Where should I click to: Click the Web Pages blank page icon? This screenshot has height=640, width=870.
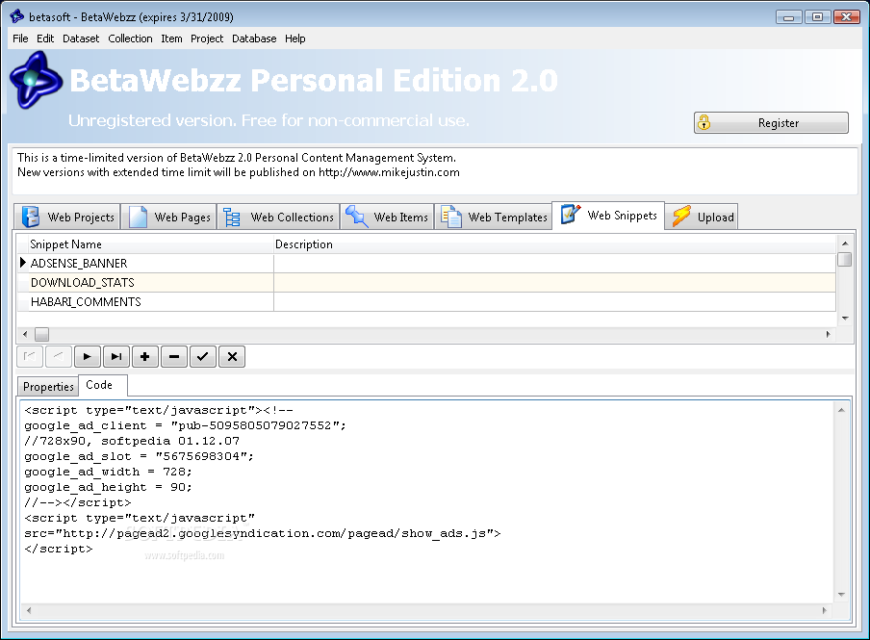138,217
